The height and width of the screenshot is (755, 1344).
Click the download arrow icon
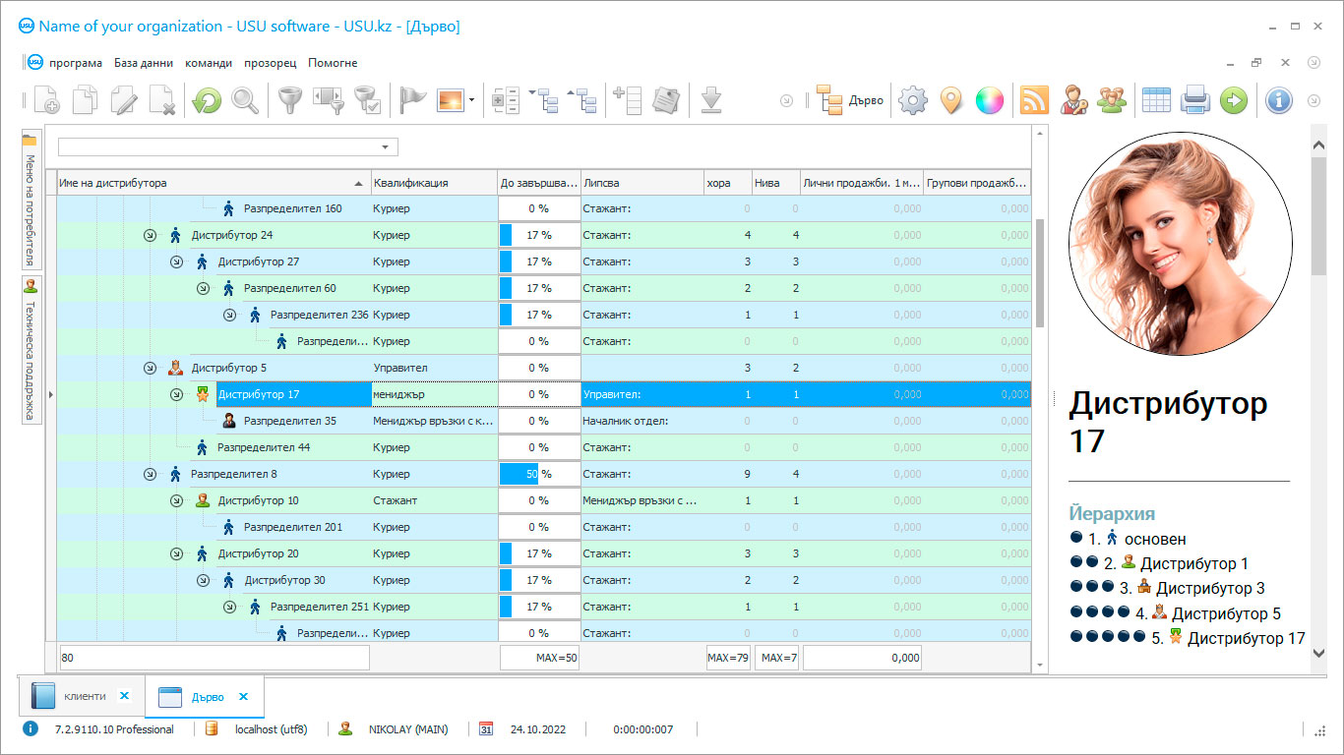tap(711, 100)
